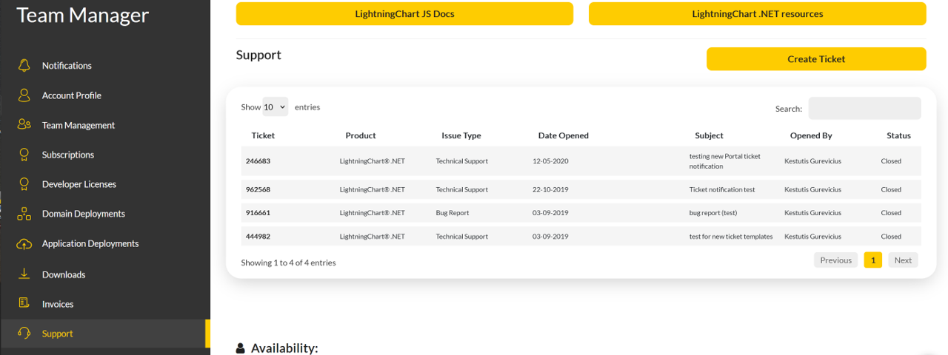Viewport: 948px width, 355px height.
Task: Sort by the Subject column header
Action: (x=709, y=135)
